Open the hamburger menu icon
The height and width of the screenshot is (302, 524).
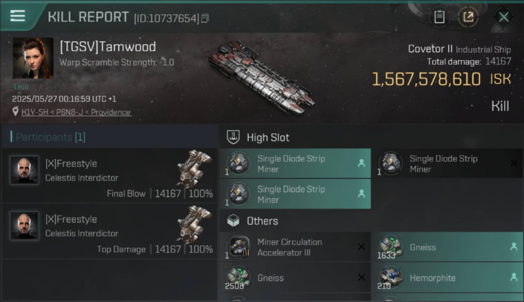(x=18, y=17)
